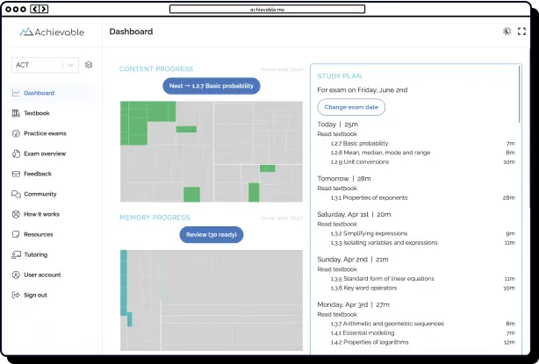The height and width of the screenshot is (364, 539).
Task: Expand the ACT exam dropdown
Action: pos(70,65)
